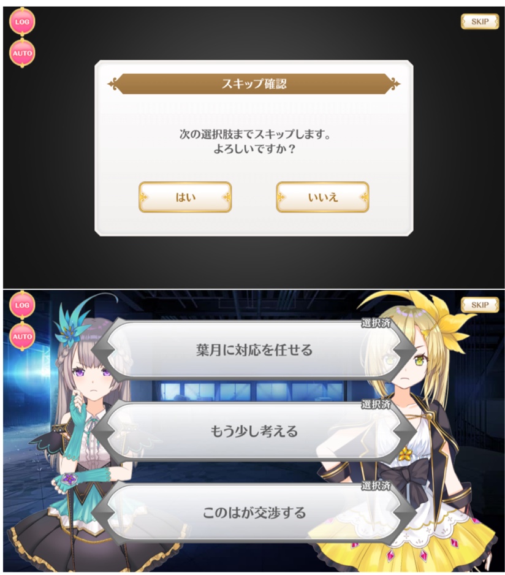Click the スキップ確認 dialog title banner
505x575 pixels.
(x=254, y=84)
